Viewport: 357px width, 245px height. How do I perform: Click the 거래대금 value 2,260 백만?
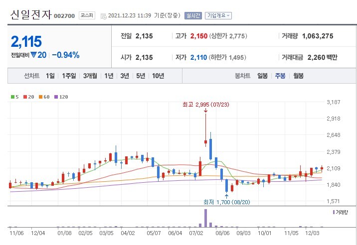322,57
